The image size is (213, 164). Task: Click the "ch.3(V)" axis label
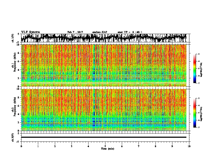pos(13,138)
